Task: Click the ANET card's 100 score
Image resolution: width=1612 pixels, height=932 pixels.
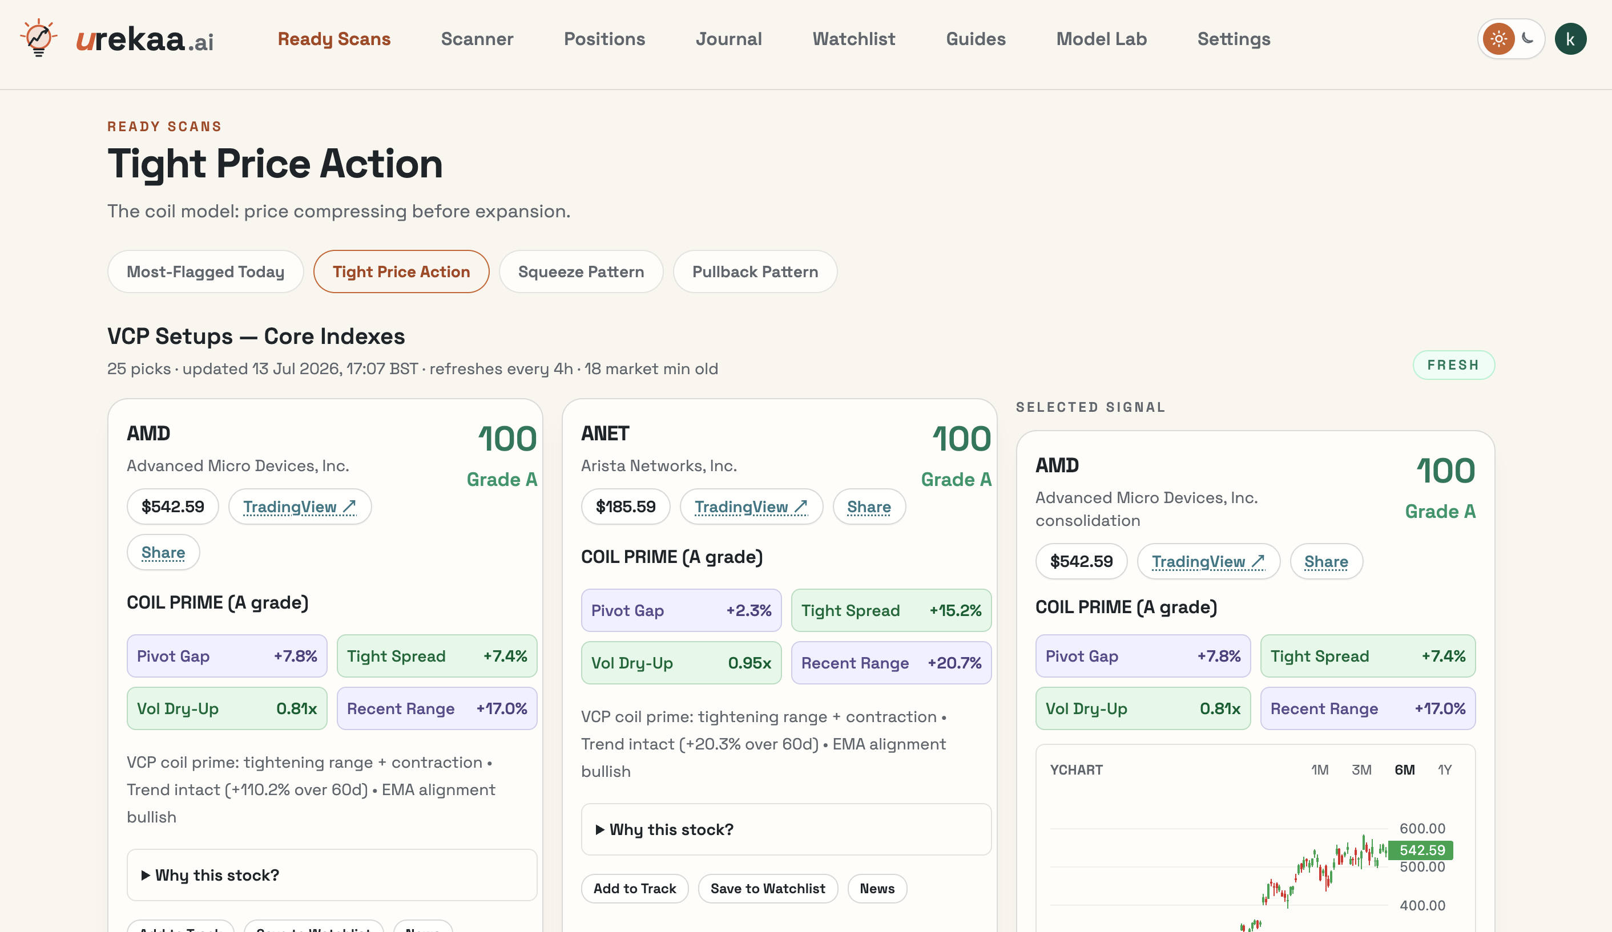Action: click(961, 439)
